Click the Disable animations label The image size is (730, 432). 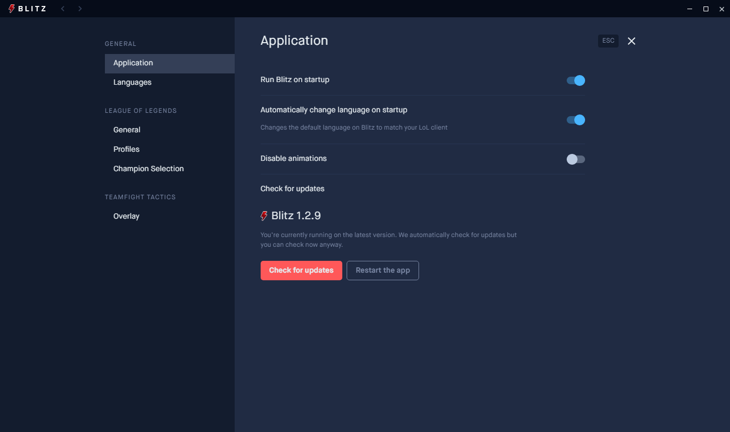point(294,159)
